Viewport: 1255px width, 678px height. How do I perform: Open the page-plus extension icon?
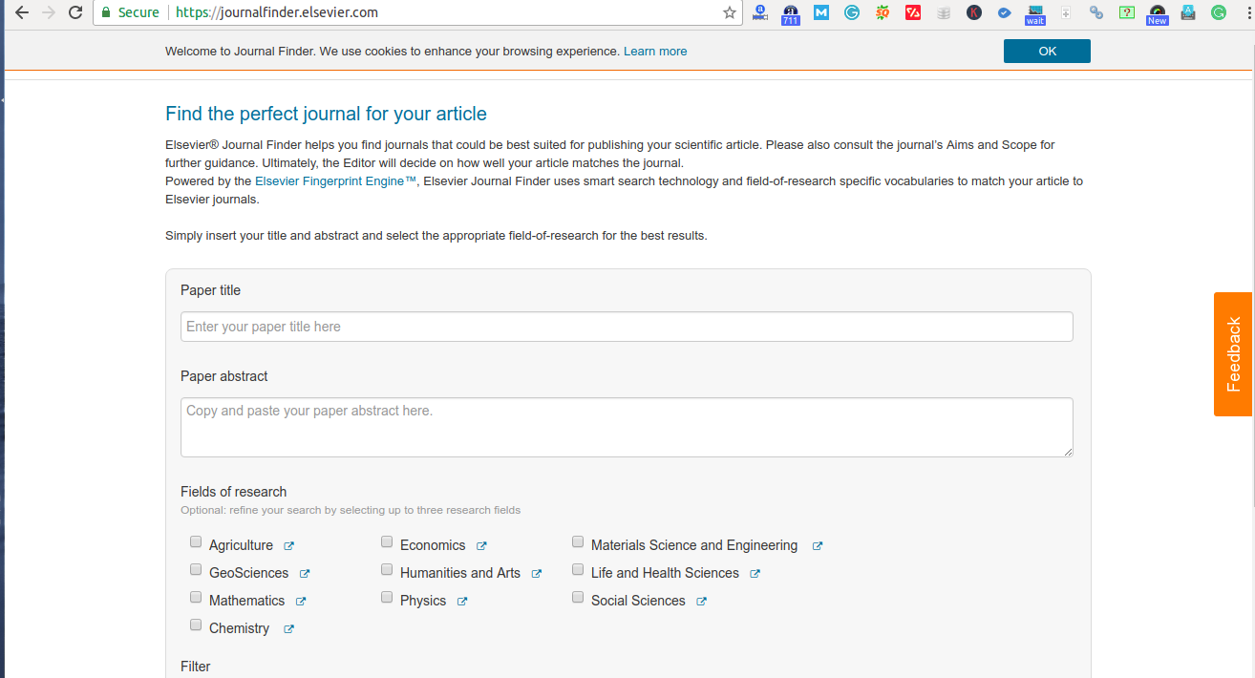tap(1066, 12)
